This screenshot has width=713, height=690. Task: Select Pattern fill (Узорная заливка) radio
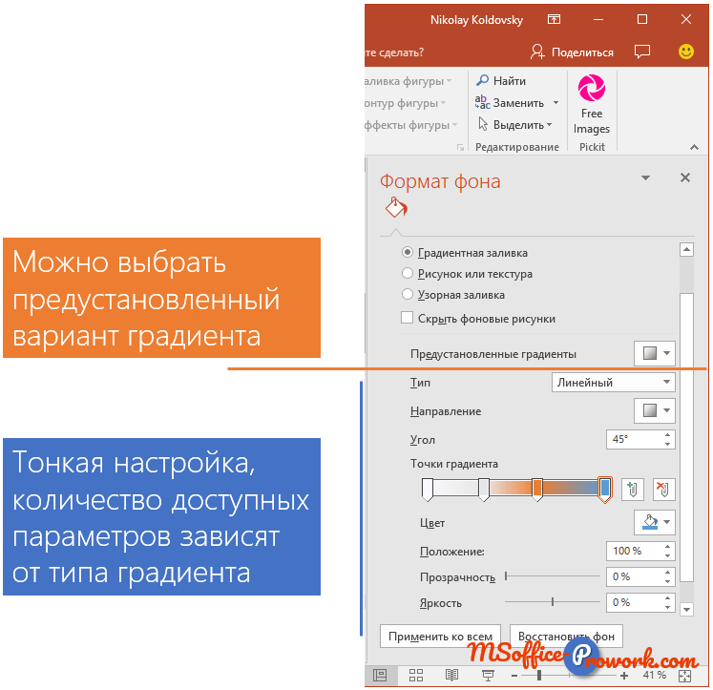click(x=408, y=295)
